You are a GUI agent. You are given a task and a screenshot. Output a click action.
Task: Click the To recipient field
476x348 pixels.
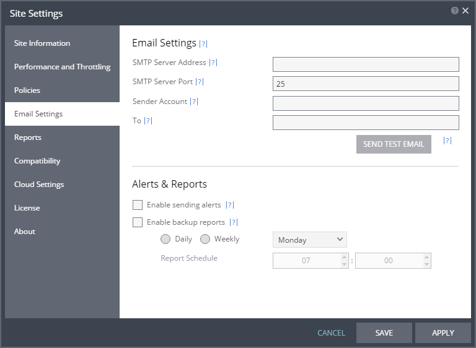point(366,123)
